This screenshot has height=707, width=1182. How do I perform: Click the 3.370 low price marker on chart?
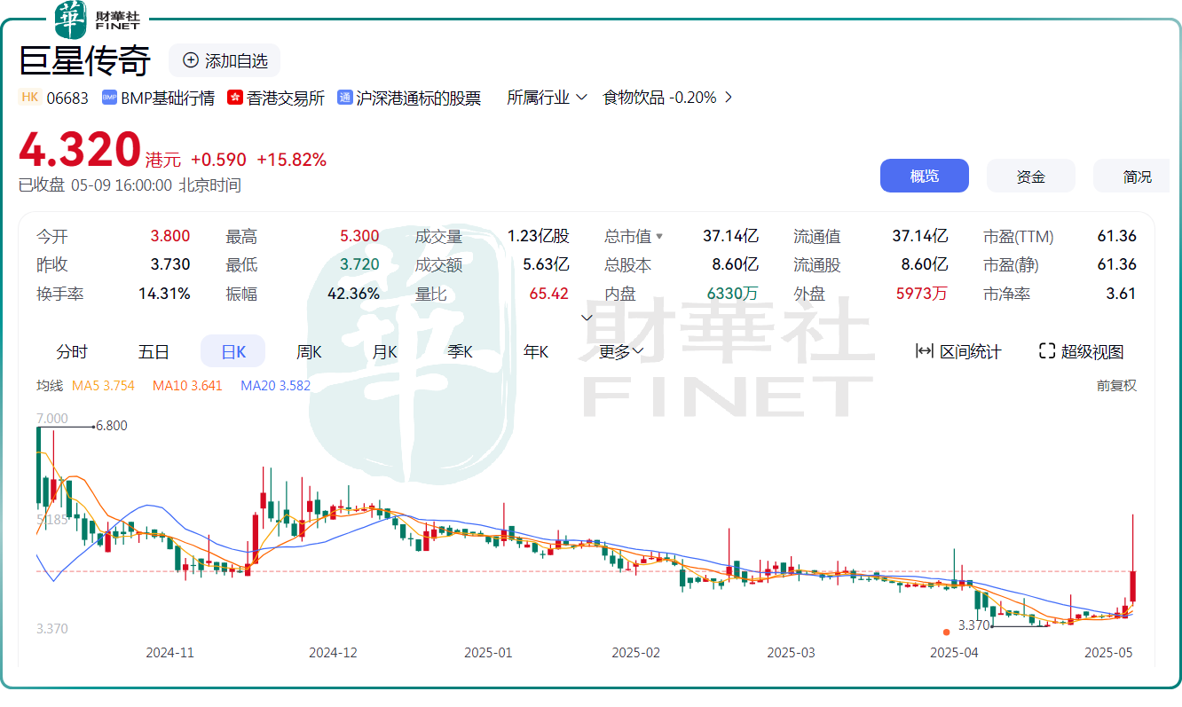(973, 625)
